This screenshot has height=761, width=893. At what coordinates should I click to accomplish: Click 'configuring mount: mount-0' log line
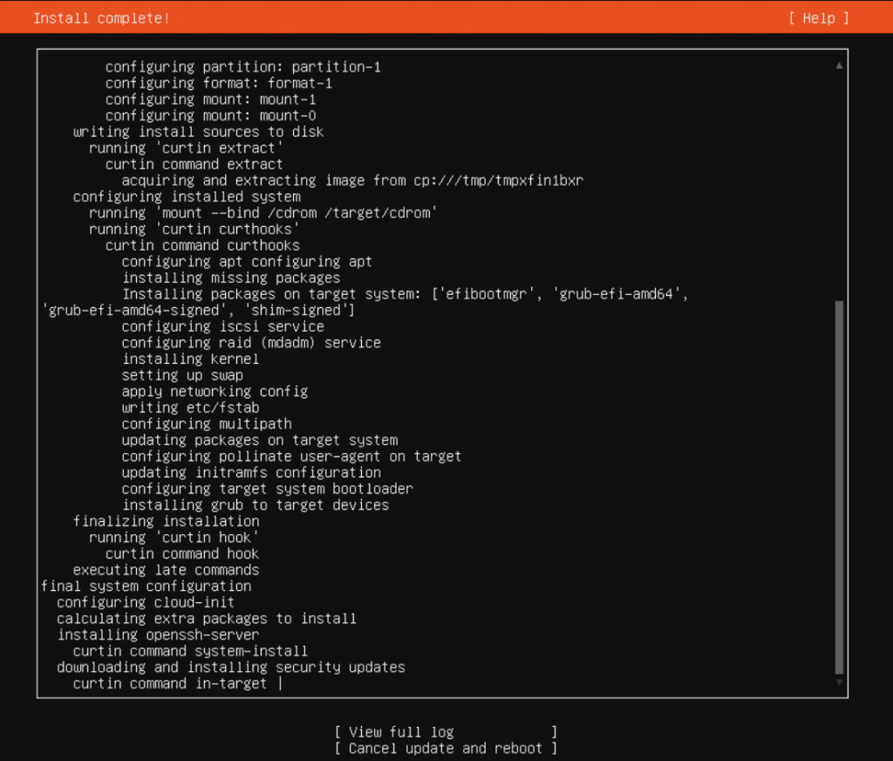coord(211,116)
